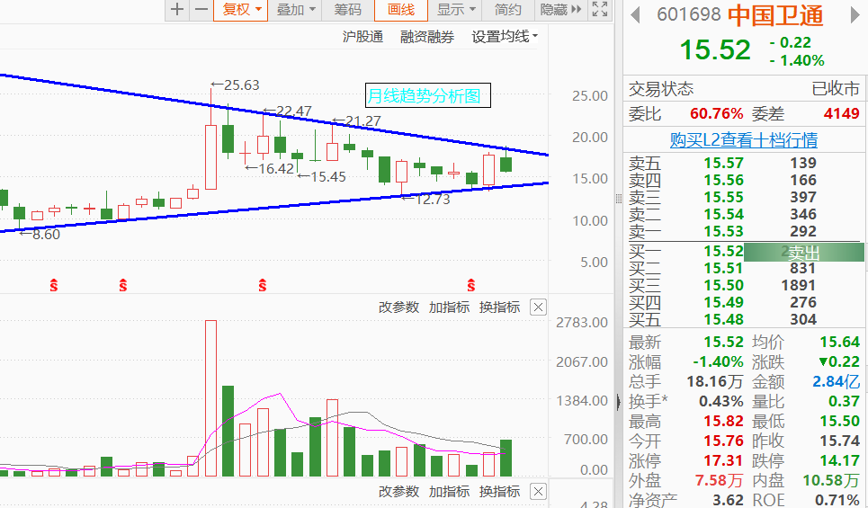
Task: Click the first red S marker
Action: coord(54,286)
